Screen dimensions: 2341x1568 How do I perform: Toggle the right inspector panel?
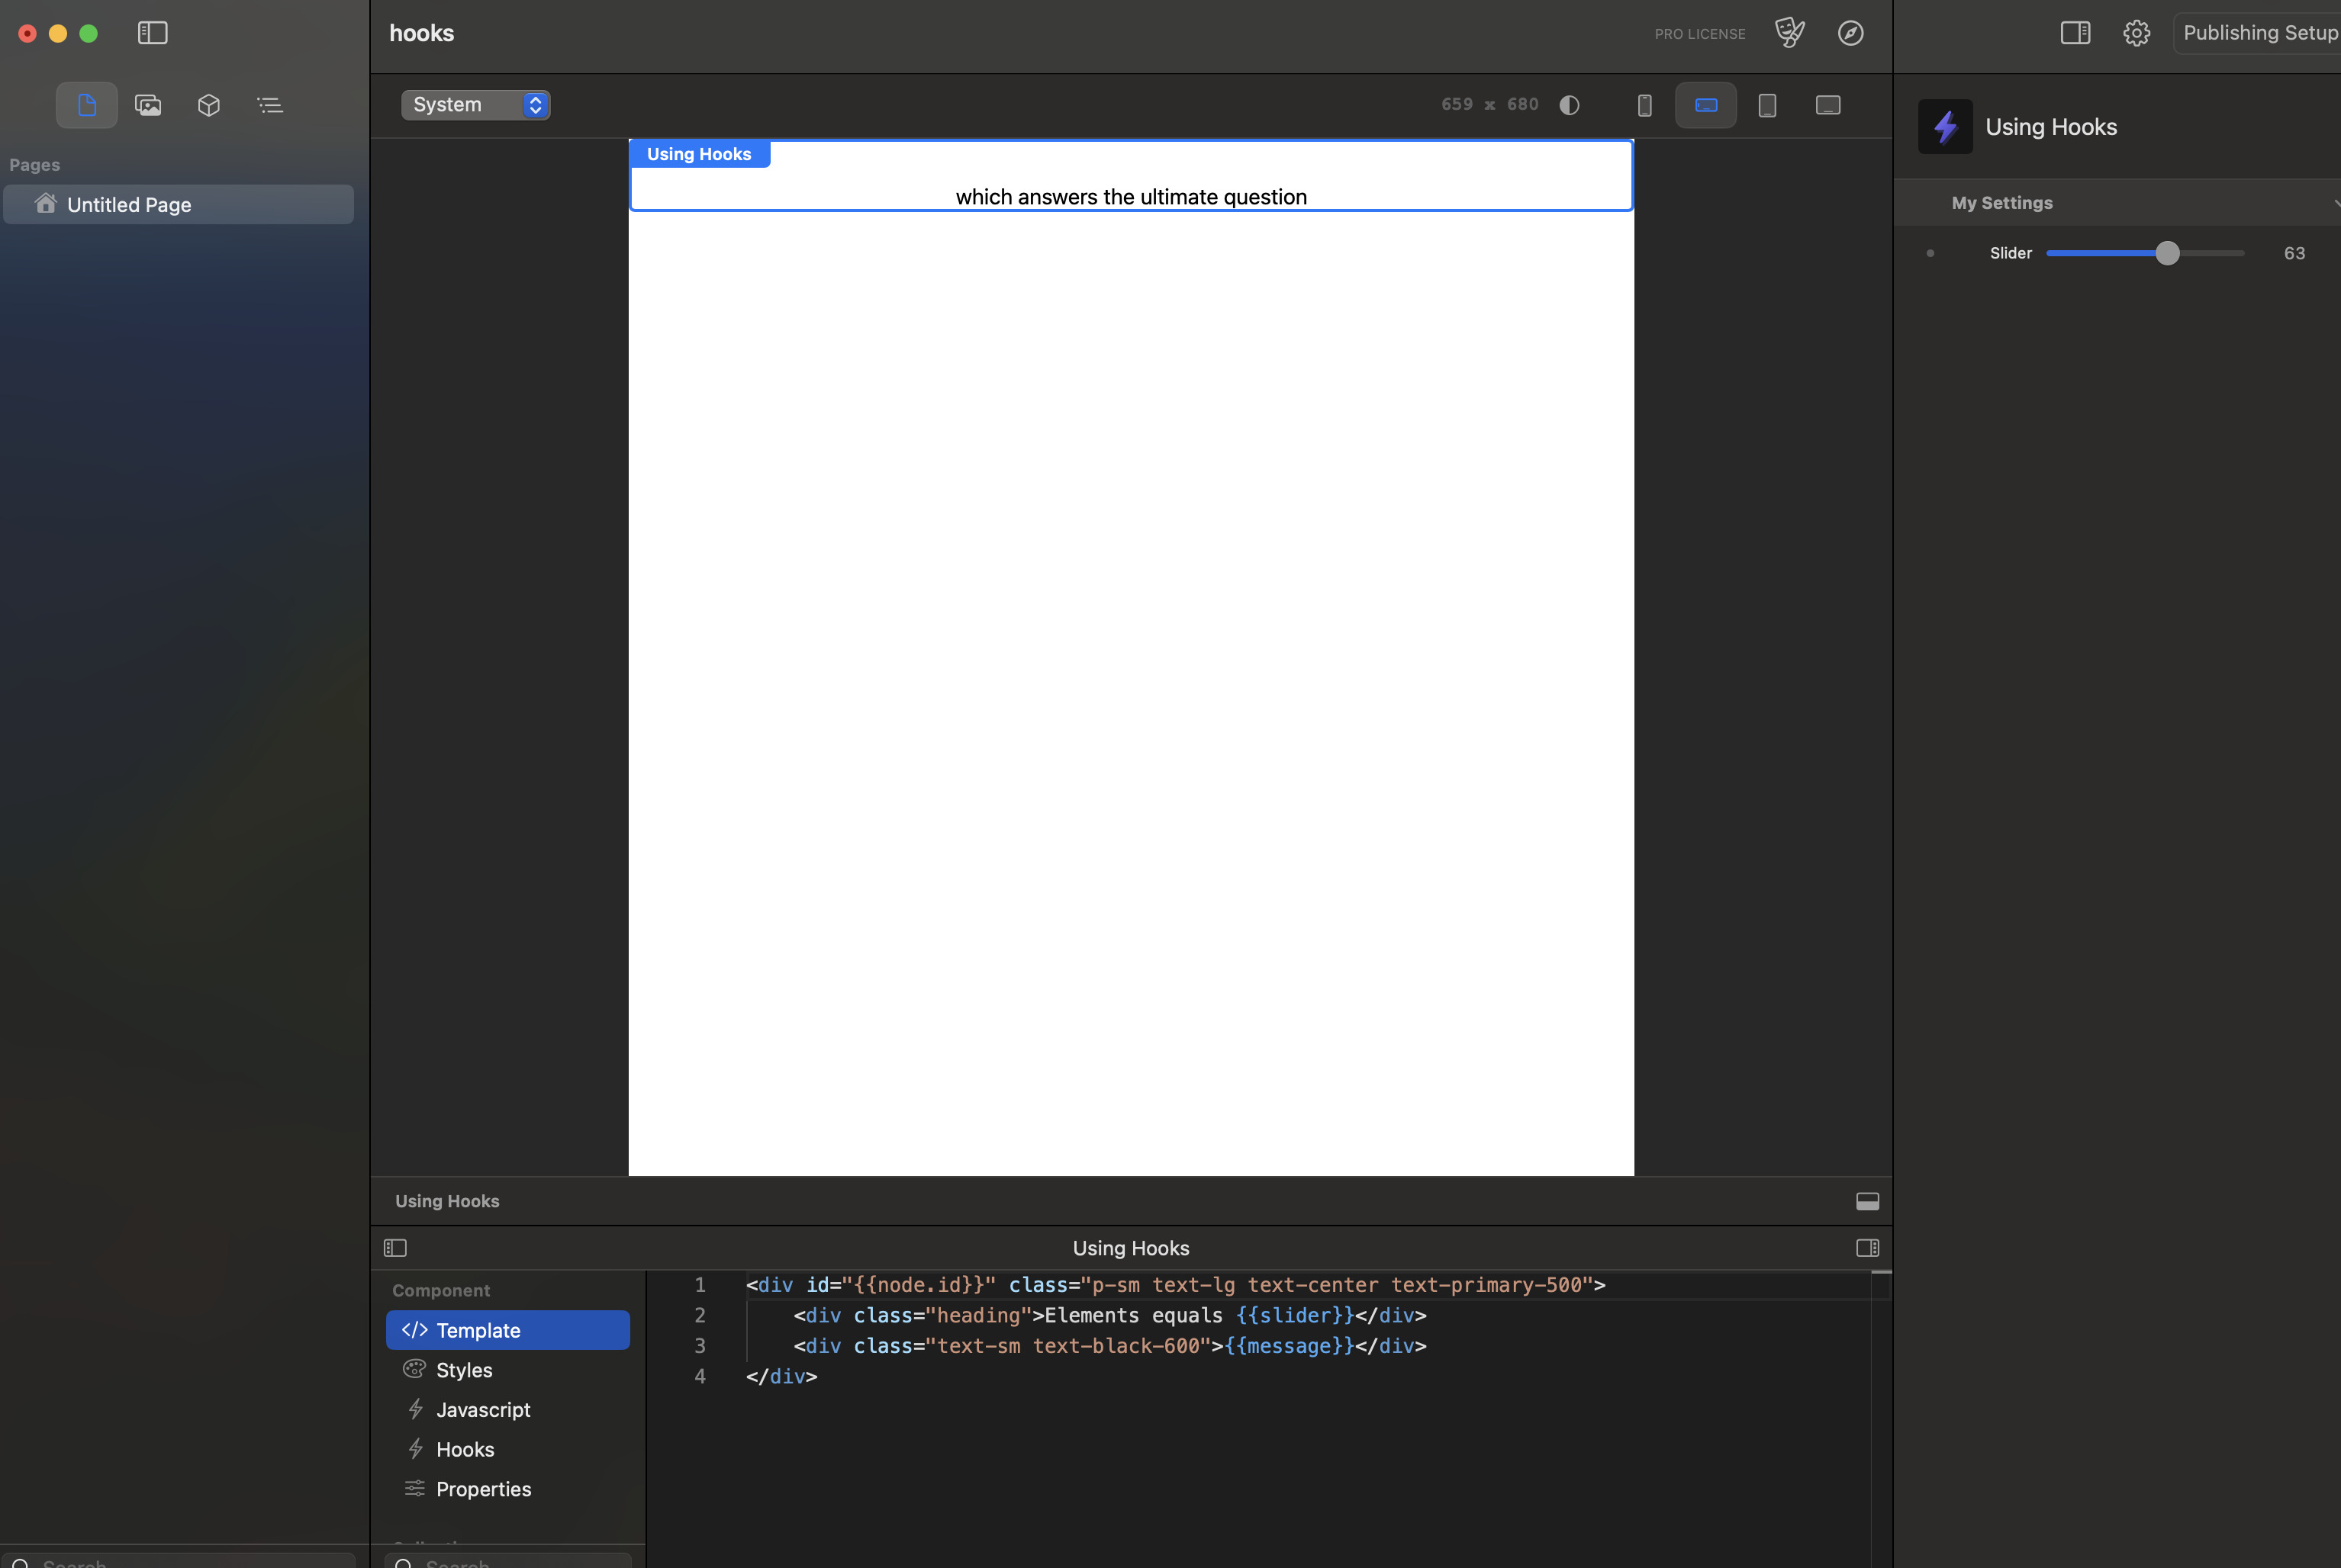[2075, 33]
